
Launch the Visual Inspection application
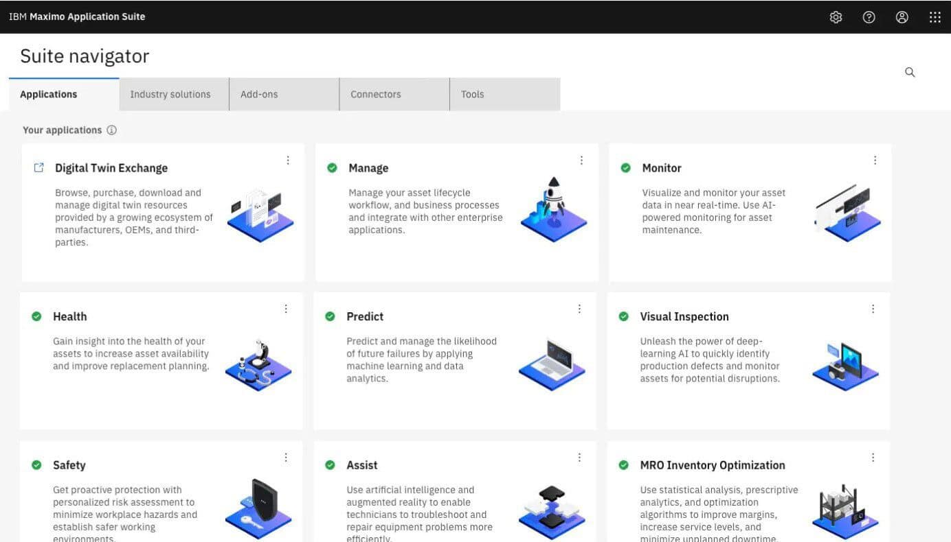click(684, 316)
